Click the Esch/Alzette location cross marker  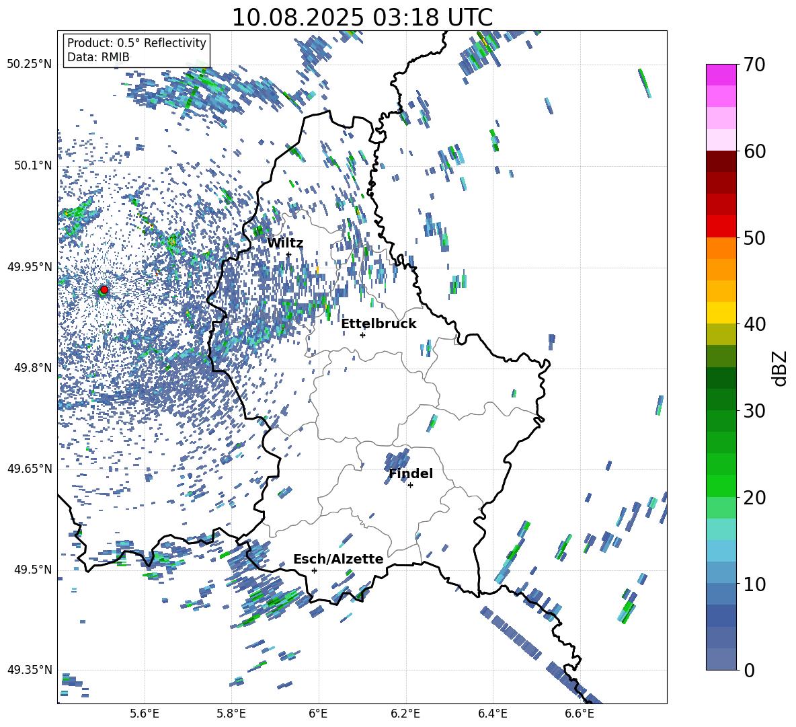tap(314, 570)
